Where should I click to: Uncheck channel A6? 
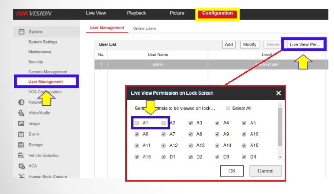137,135
